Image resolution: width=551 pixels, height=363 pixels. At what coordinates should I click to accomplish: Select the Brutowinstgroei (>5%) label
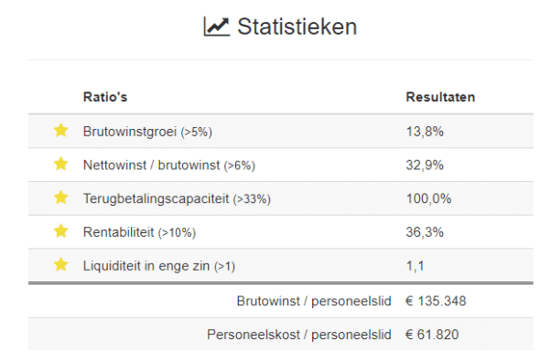pyautogui.click(x=147, y=132)
